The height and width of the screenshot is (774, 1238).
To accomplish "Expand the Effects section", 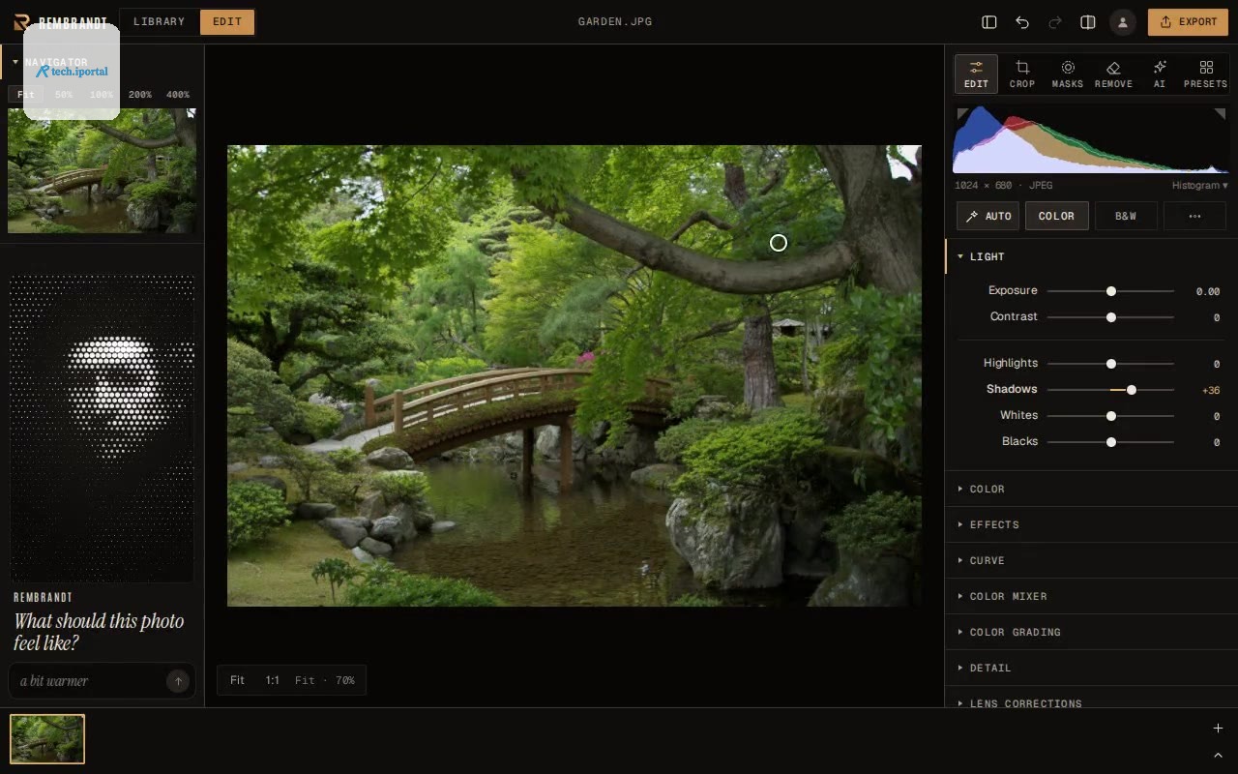I will coord(1091,524).
